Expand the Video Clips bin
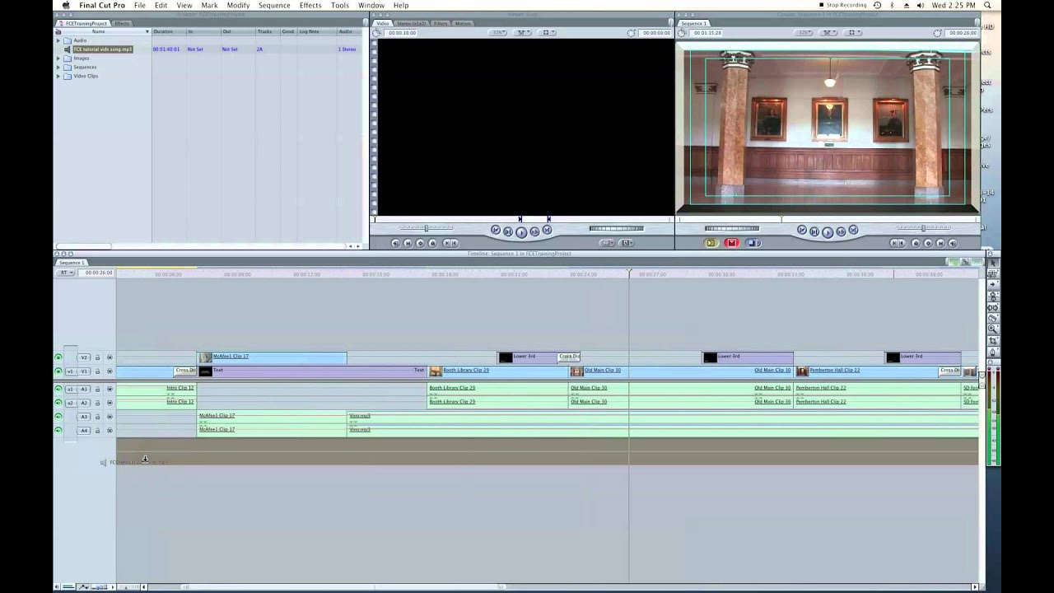Screen dimensions: 1054x593 click(58, 76)
